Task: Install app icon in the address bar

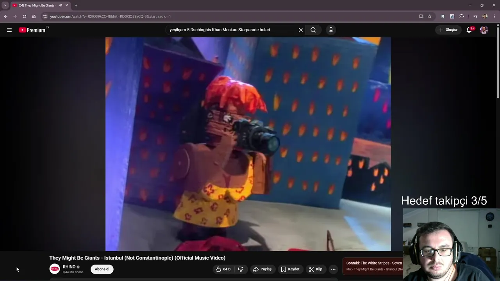Action: (421, 16)
